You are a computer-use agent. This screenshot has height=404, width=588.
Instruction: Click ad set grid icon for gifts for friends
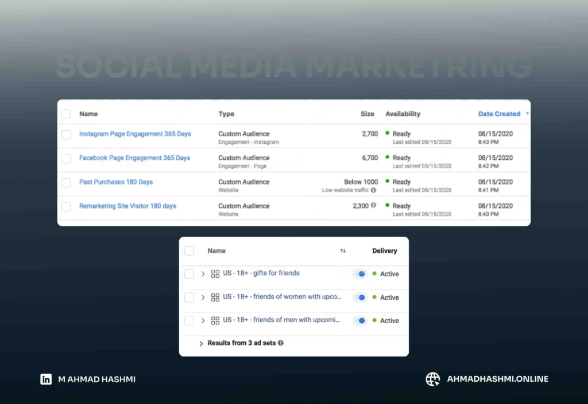click(215, 274)
